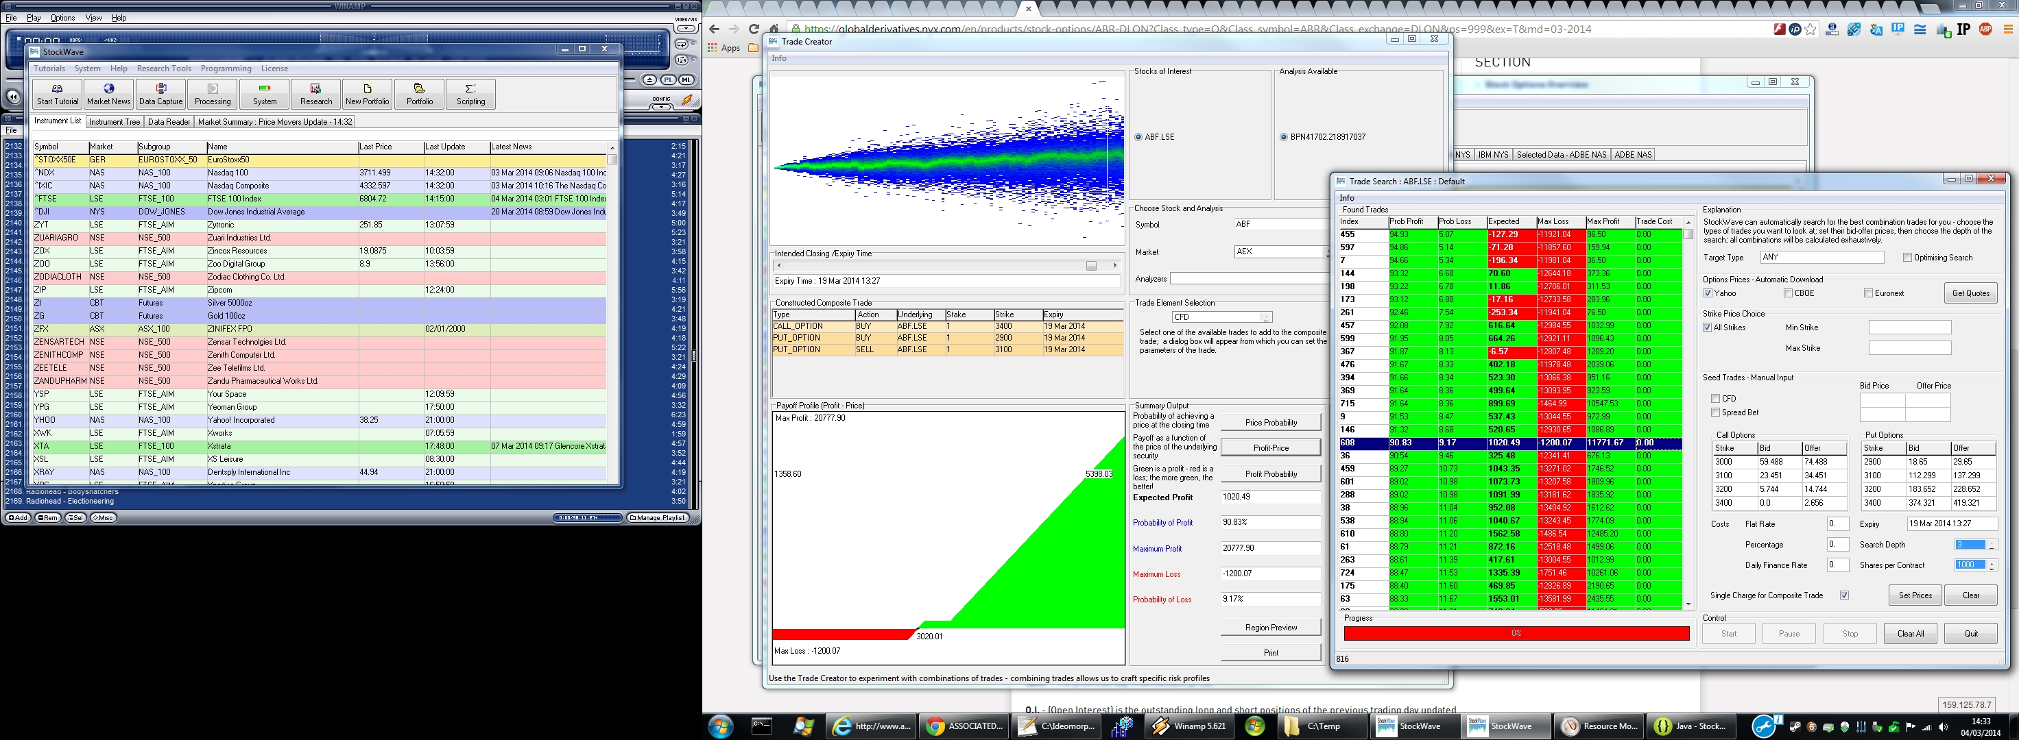Open the Market News toolbar icon

point(109,94)
